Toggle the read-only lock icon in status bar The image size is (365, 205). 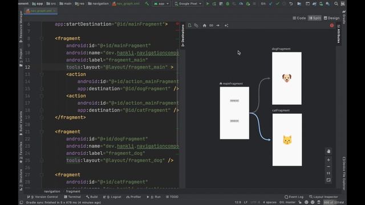click(300, 202)
